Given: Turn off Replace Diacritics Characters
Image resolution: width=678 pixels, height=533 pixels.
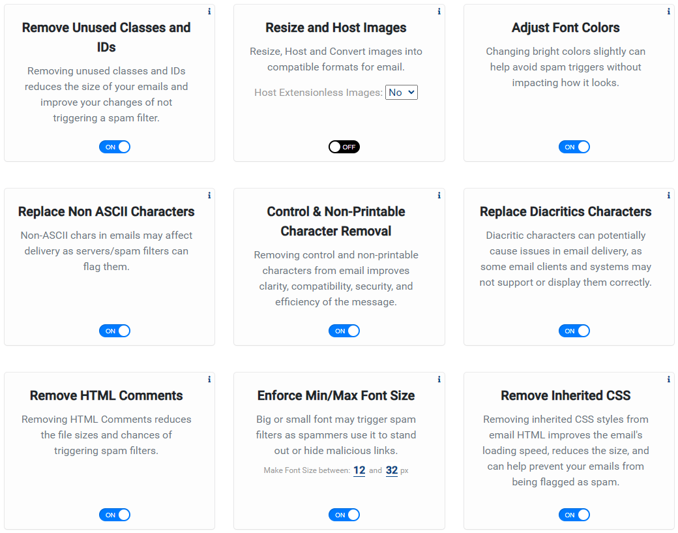Looking at the screenshot, I should point(574,331).
